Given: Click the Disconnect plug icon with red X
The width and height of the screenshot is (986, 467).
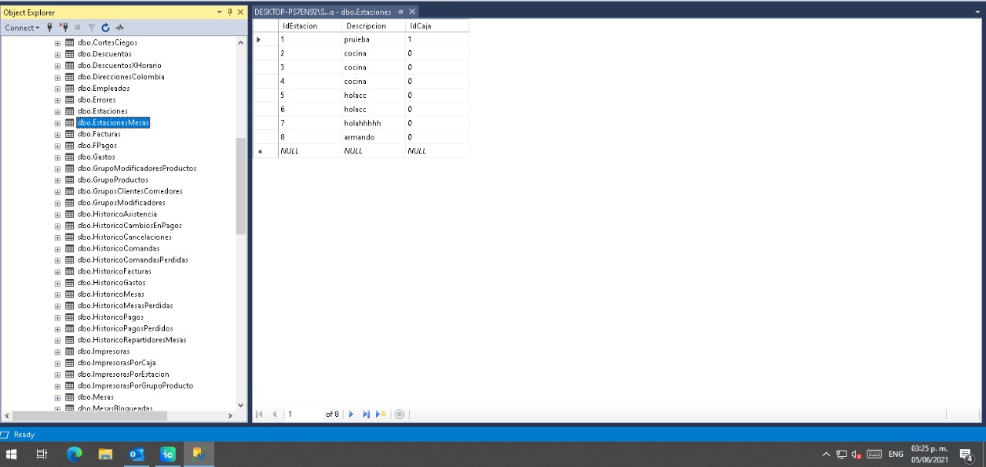Looking at the screenshot, I should point(63,28).
